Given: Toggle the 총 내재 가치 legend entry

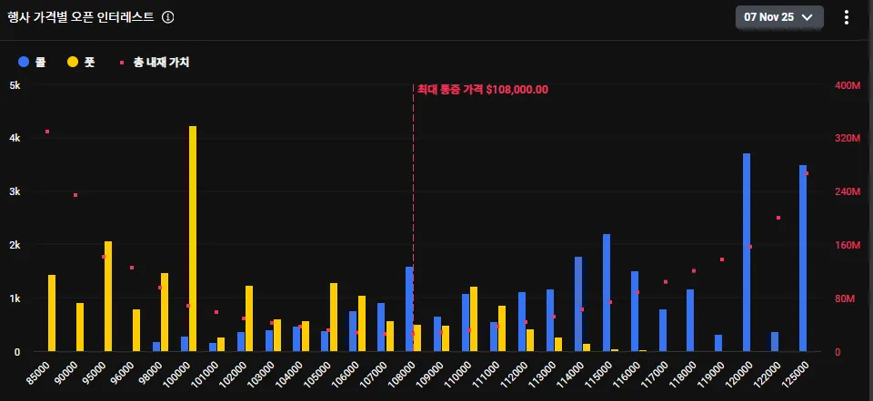Looking at the screenshot, I should 154,62.
